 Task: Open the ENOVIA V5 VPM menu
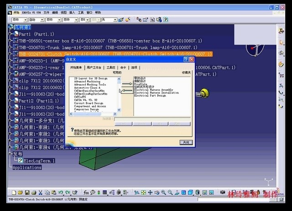(31, 13)
